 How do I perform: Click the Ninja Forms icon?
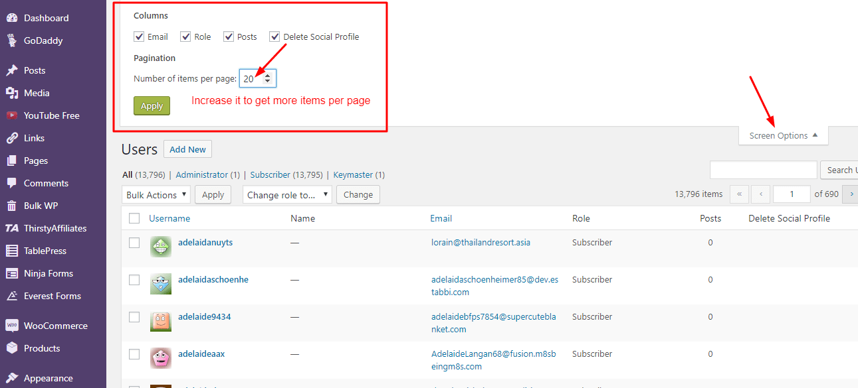pos(12,273)
